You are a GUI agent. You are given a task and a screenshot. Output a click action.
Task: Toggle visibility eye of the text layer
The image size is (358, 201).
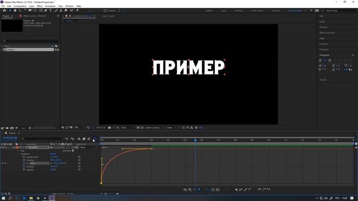(x=2, y=147)
